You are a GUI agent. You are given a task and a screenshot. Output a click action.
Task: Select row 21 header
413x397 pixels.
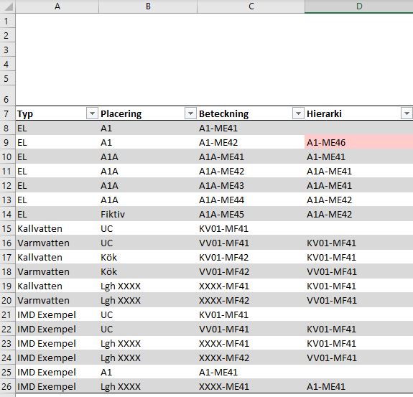click(x=8, y=314)
